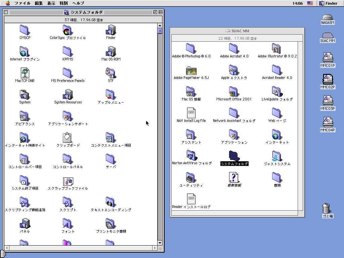Viewport: 344px width, 258px height.
Task: Open the Finder application menu
Action: 328,3
